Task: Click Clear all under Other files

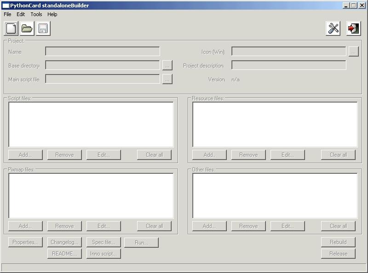Action: point(338,226)
